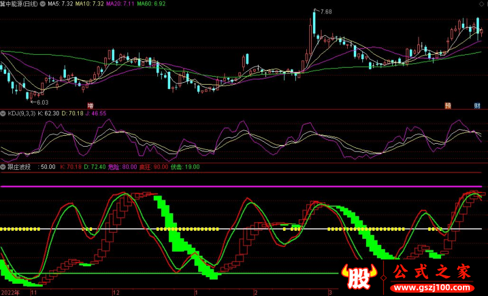
Task: Click the blue 财 financial report marker
Action: 477,105
